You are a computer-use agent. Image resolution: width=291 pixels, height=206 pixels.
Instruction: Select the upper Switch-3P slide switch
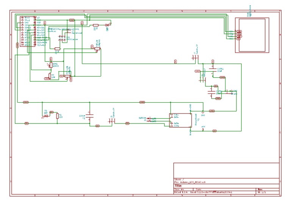click(x=195, y=57)
